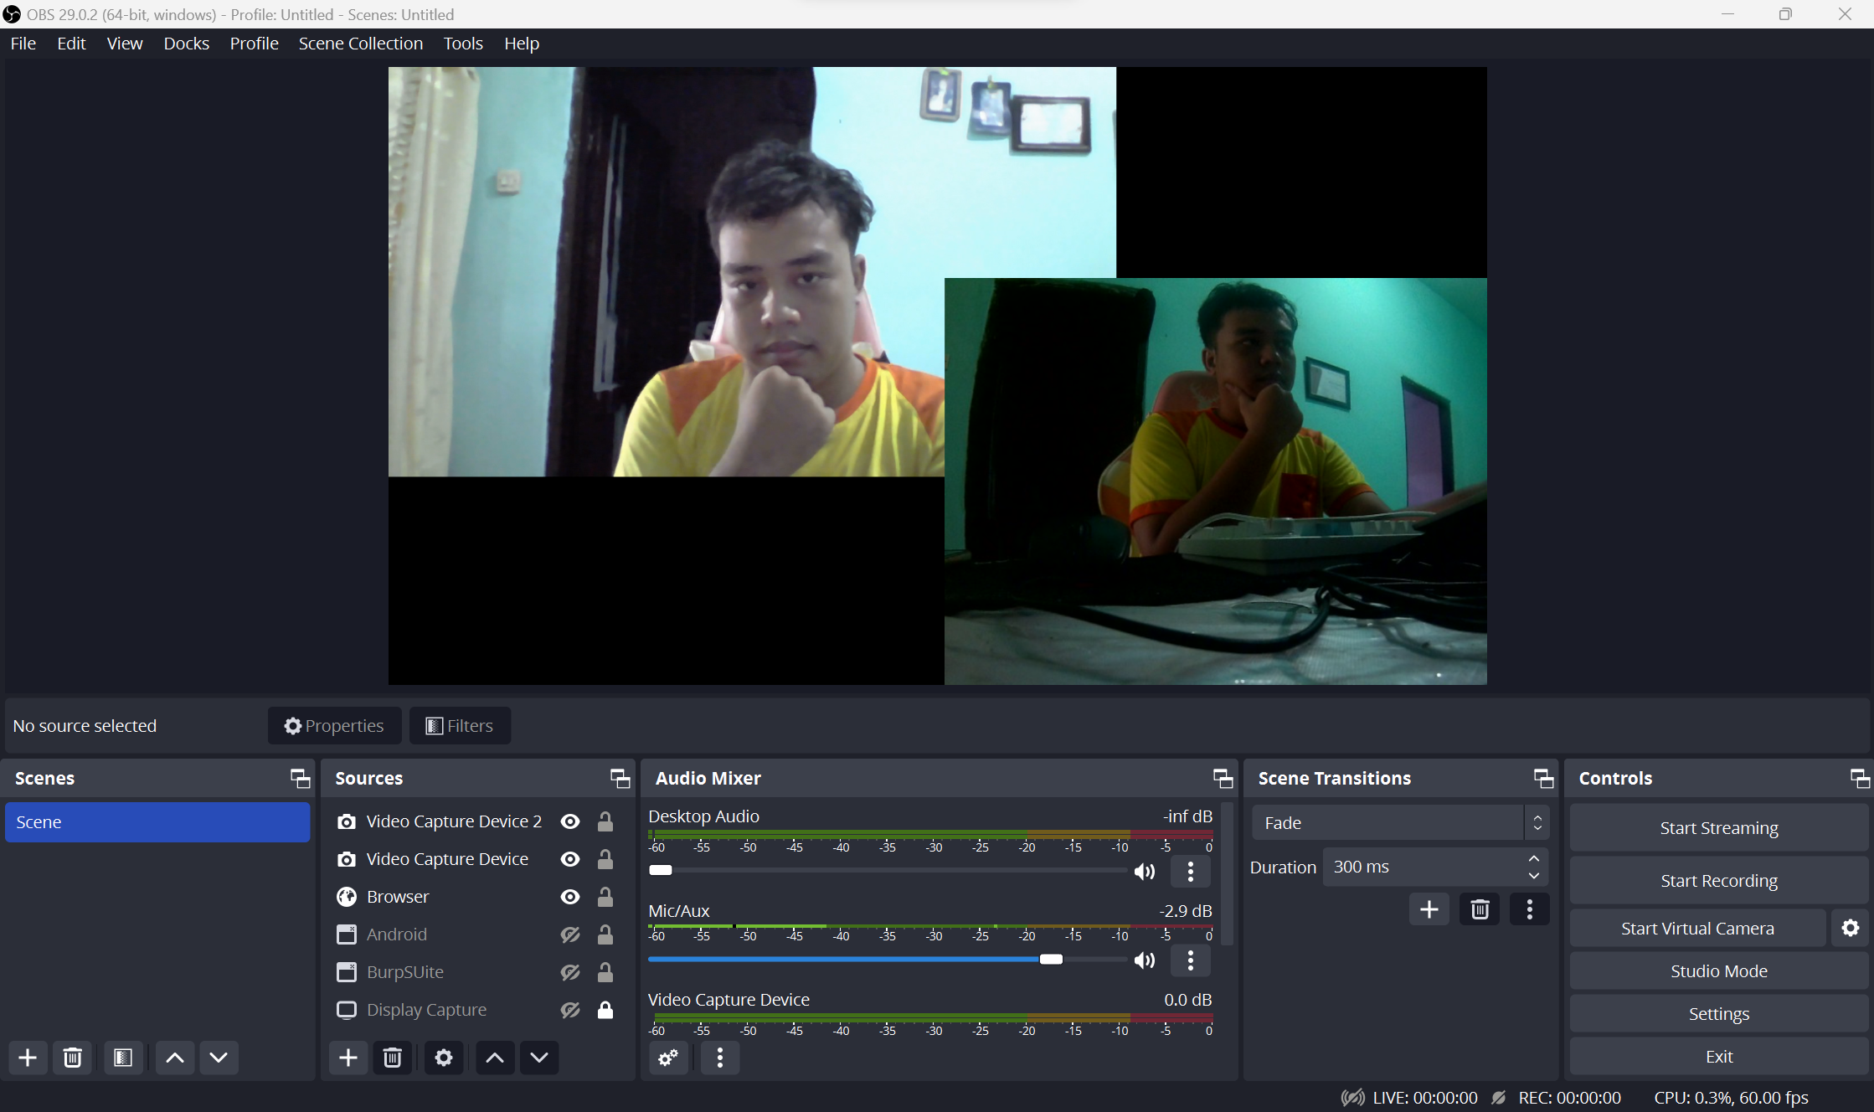Click Start Recording button
This screenshot has height=1112, width=1874.
[1719, 881]
